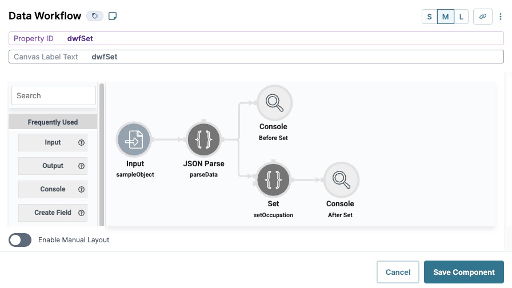
Task: Open help icon for Output operator
Action: tap(81, 166)
